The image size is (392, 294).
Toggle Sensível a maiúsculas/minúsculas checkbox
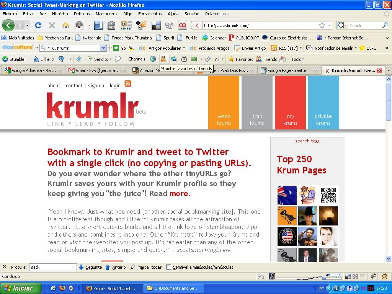(x=169, y=267)
